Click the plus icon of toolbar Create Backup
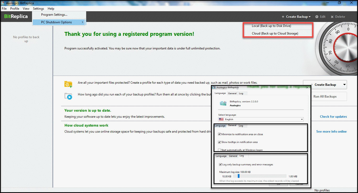Screen dimensions: 358x193 [283, 17]
